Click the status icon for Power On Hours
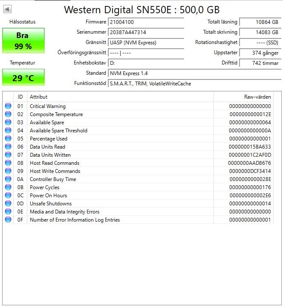 (x=8, y=196)
